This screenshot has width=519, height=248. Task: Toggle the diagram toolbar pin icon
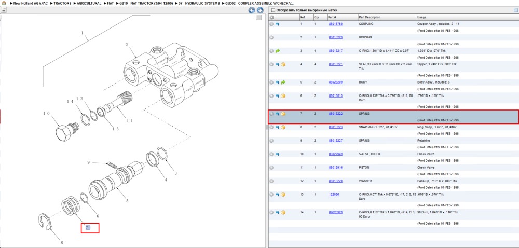tap(3, 10)
